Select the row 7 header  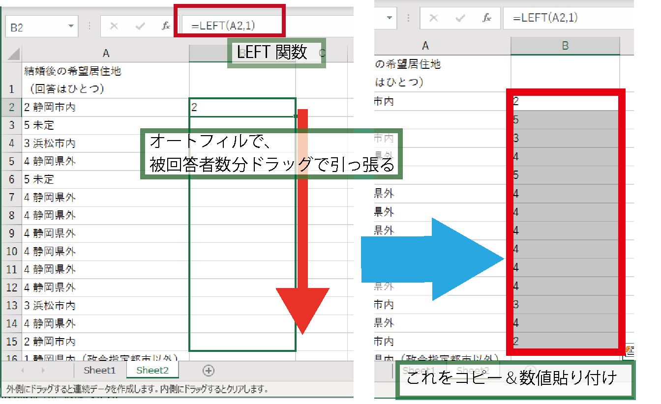pyautogui.click(x=12, y=198)
